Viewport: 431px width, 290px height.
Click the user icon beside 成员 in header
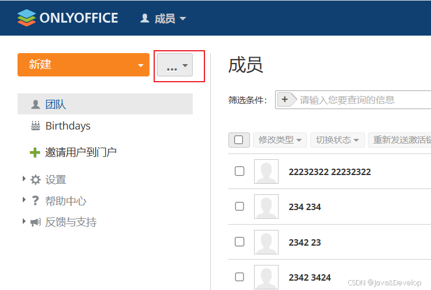point(145,19)
